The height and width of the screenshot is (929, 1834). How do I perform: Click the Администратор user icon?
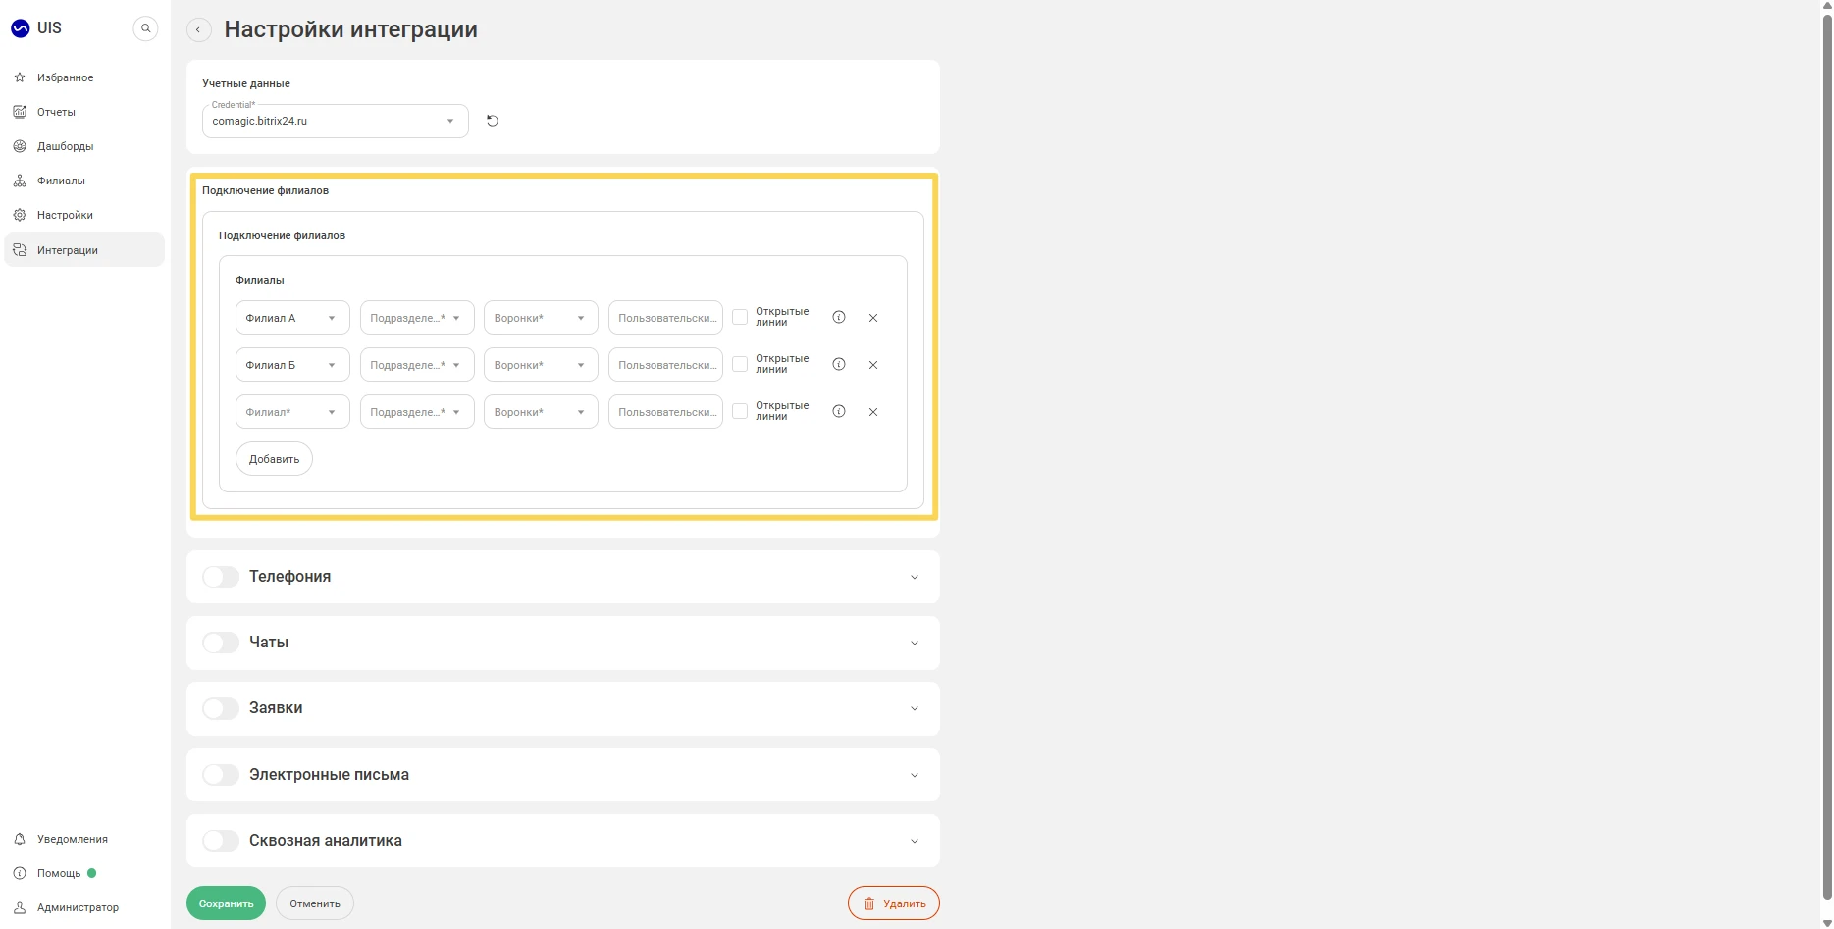click(x=20, y=907)
